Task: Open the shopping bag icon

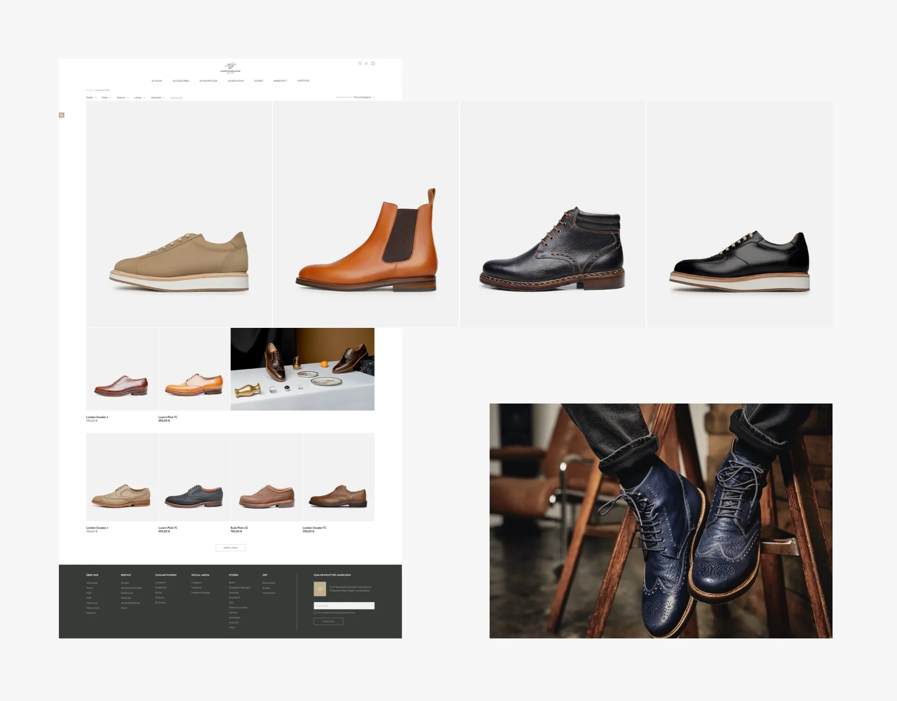Action: pyautogui.click(x=372, y=64)
